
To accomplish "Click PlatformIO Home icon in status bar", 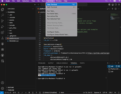I will 19,92.
